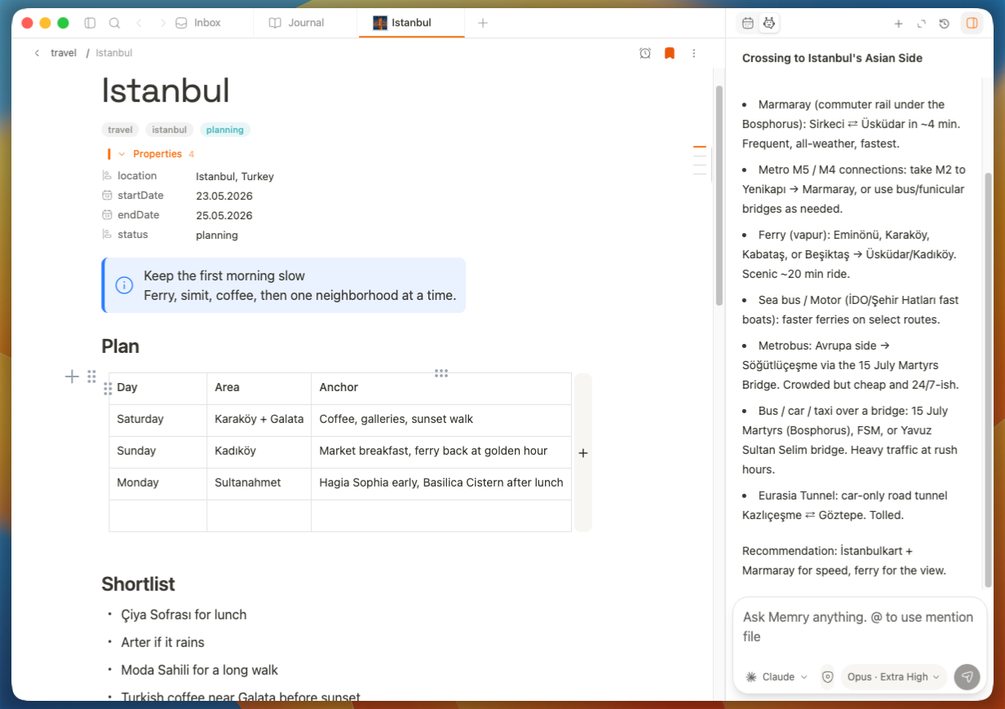
Task: Click the Properties count 4 label
Action: tap(192, 154)
